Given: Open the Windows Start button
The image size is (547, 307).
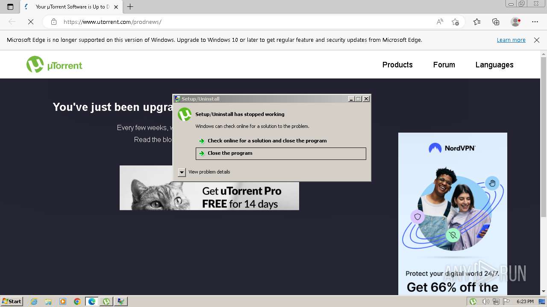Looking at the screenshot, I should click(12, 301).
